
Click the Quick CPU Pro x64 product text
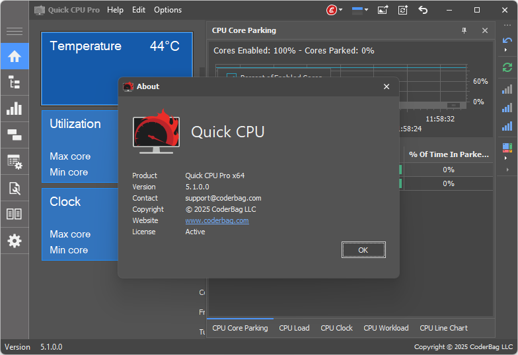(x=215, y=176)
